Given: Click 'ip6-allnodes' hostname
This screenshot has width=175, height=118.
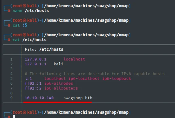Looking at the screenshot, I should tap(59, 84).
